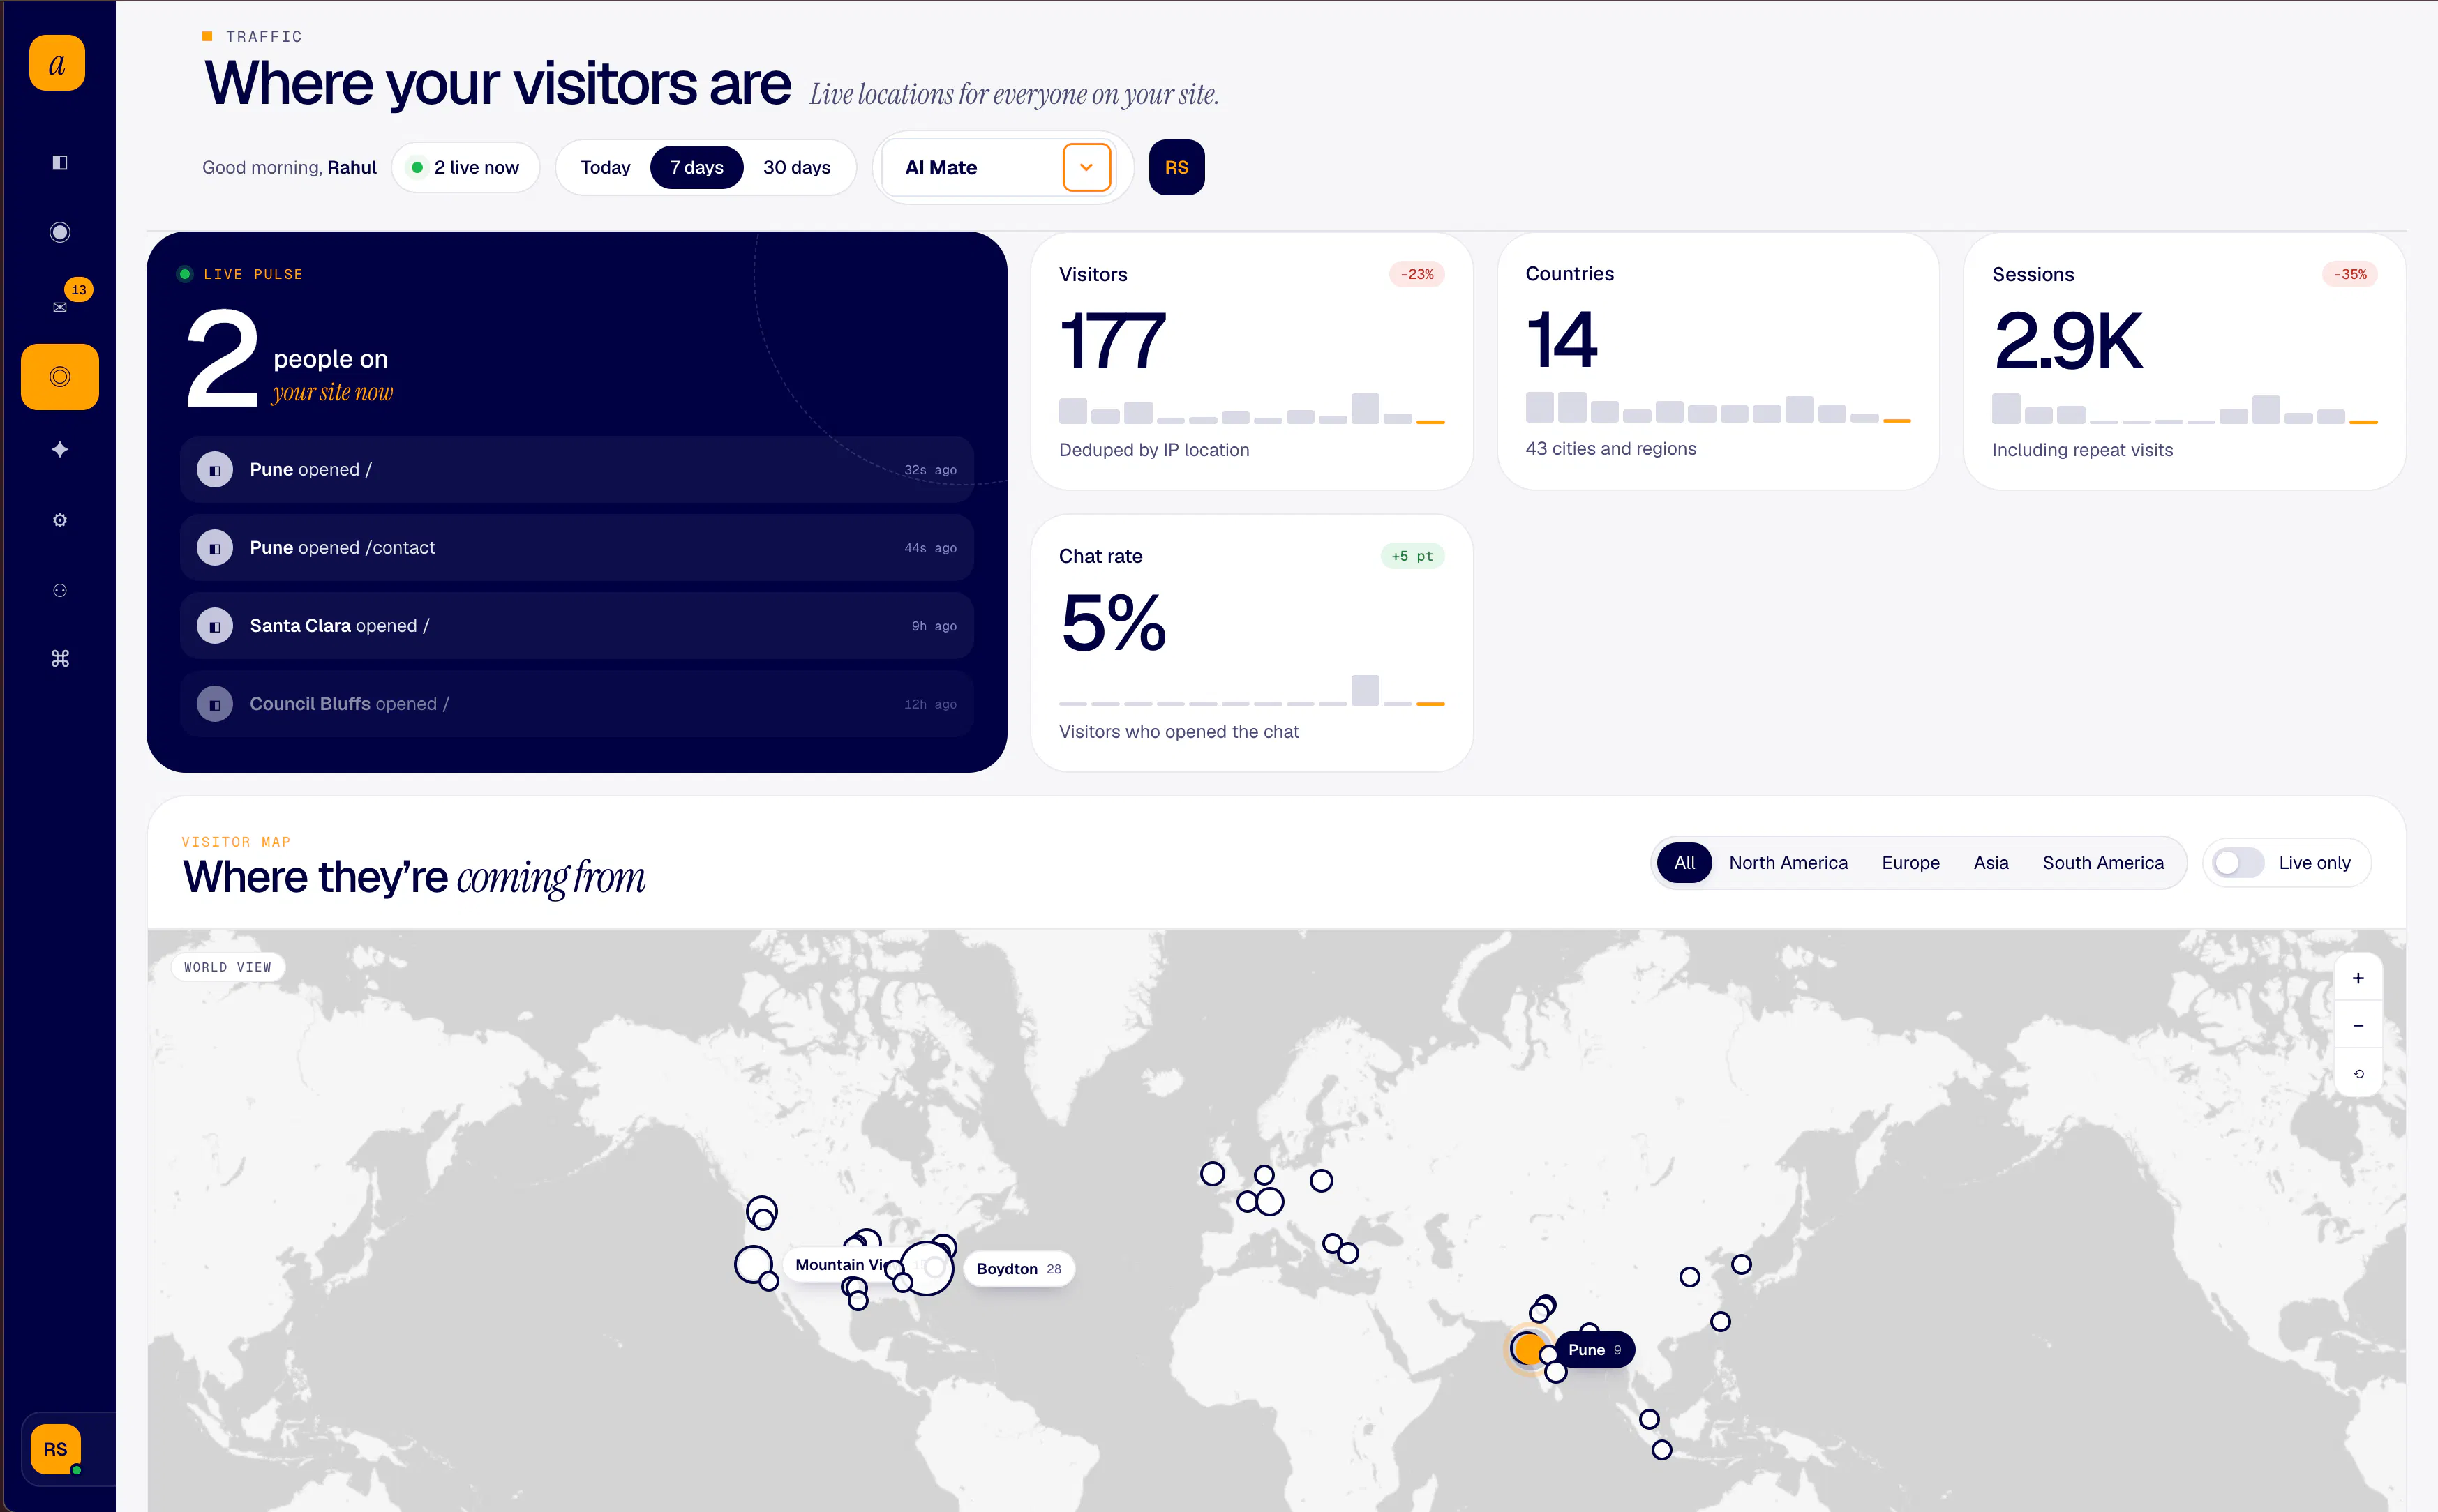Image resolution: width=2438 pixels, height=1512 pixels.
Task: Filter map to All regions
Action: click(1684, 863)
